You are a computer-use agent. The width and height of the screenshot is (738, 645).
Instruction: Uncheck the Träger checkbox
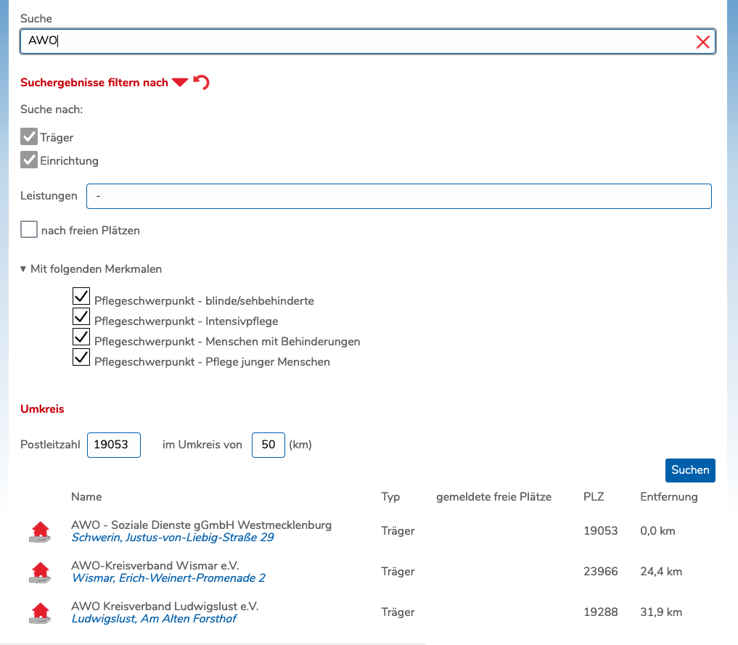29,137
